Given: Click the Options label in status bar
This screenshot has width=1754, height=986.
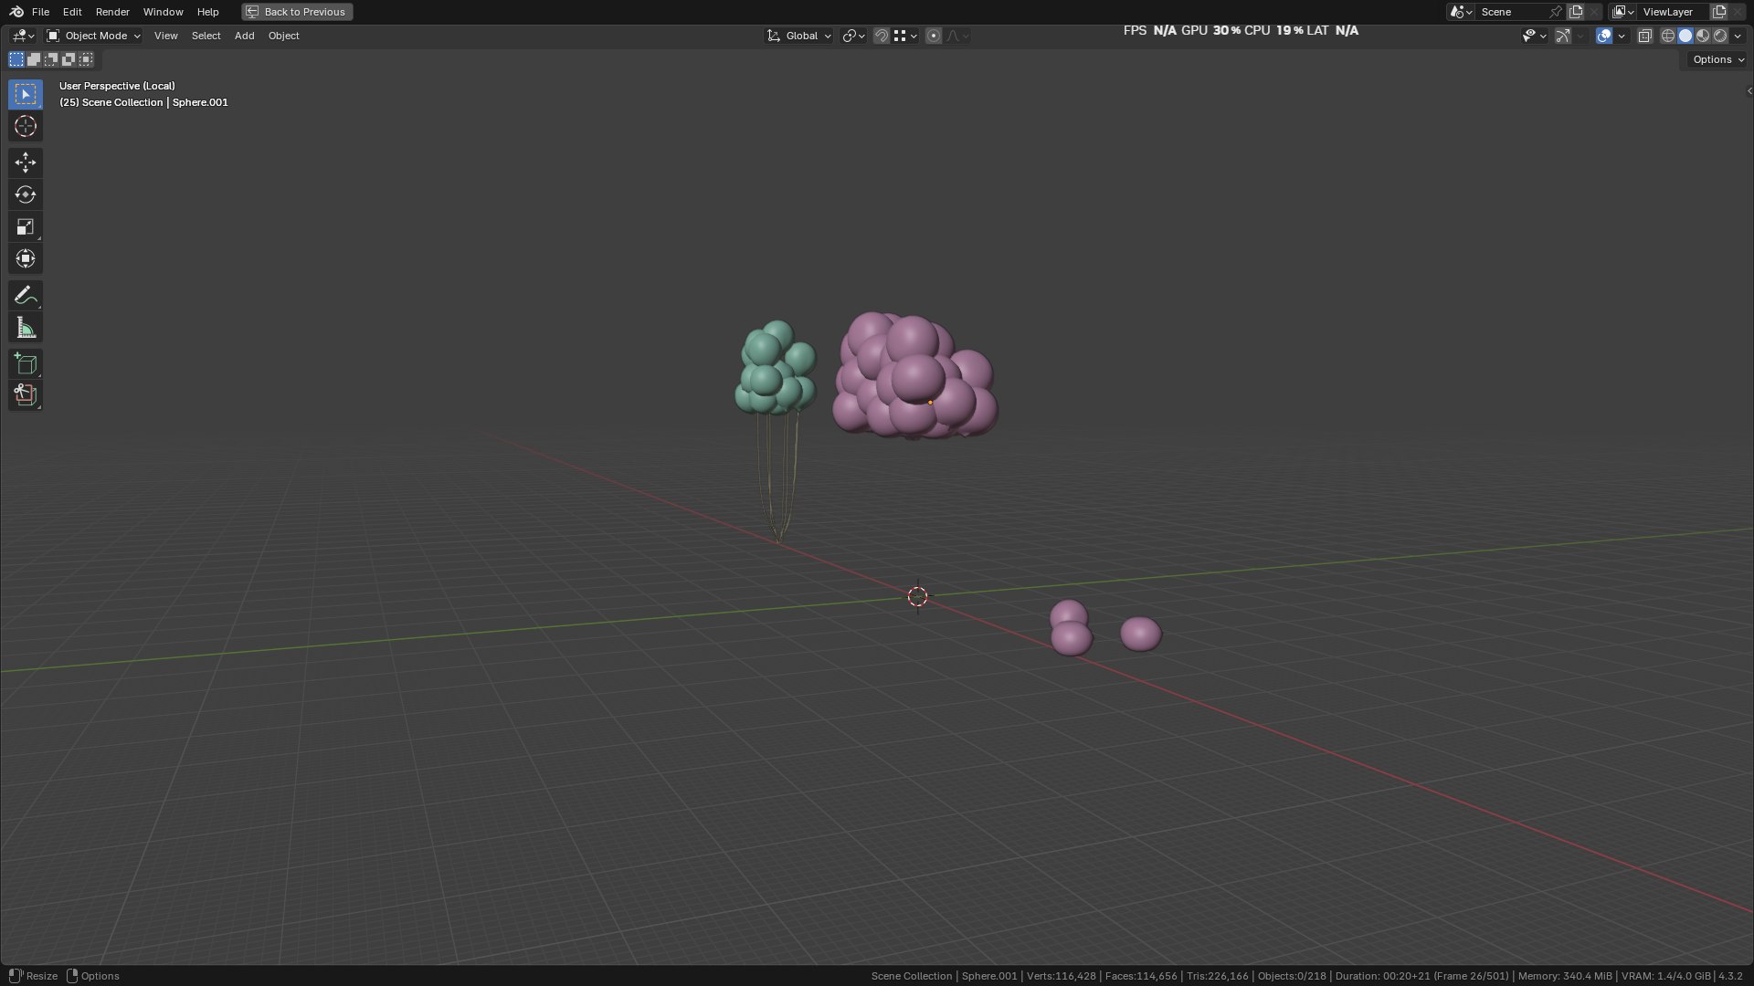Looking at the screenshot, I should [100, 976].
